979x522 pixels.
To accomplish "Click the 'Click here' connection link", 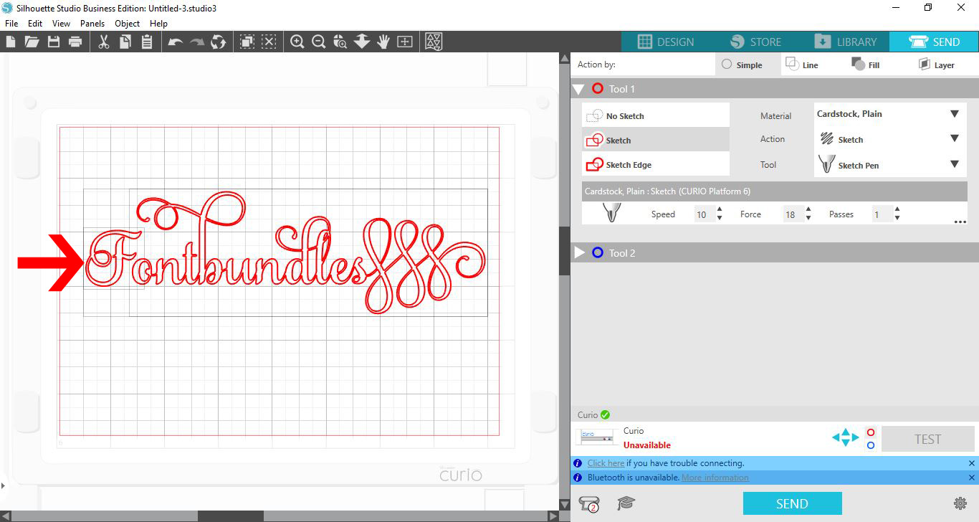I will point(606,463).
